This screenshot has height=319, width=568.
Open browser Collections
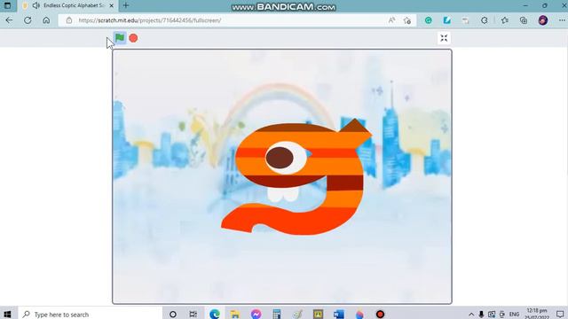click(524, 20)
